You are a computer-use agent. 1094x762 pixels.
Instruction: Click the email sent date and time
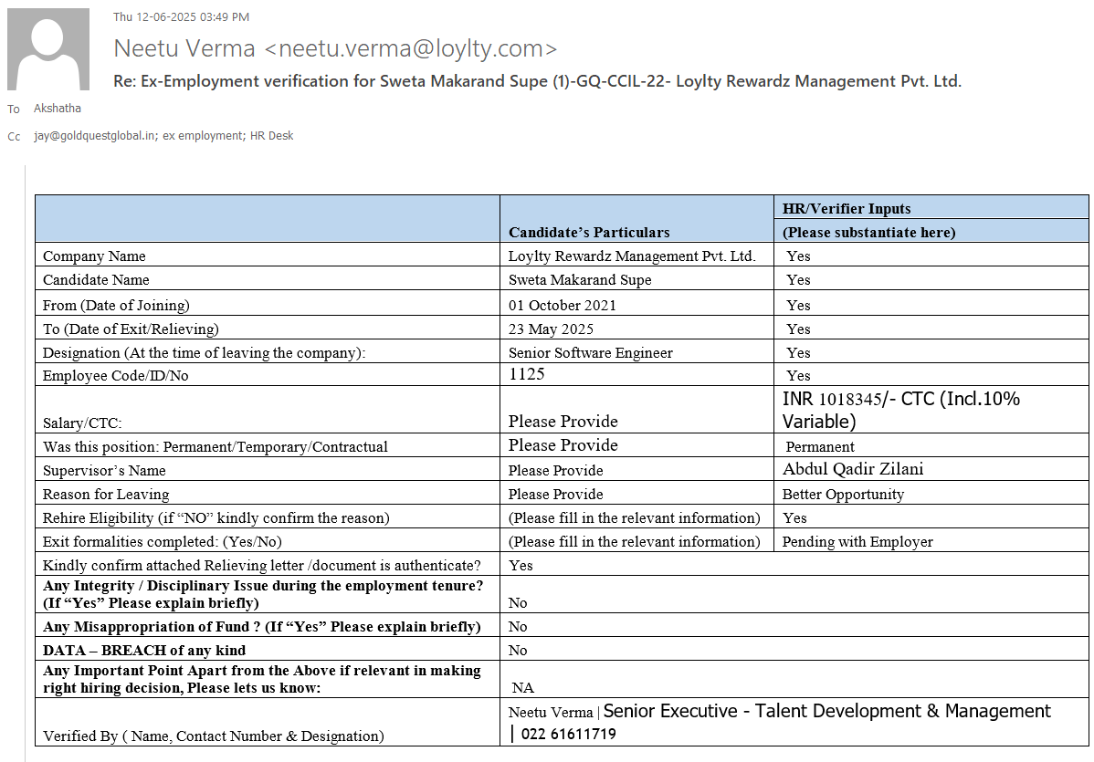tap(181, 16)
